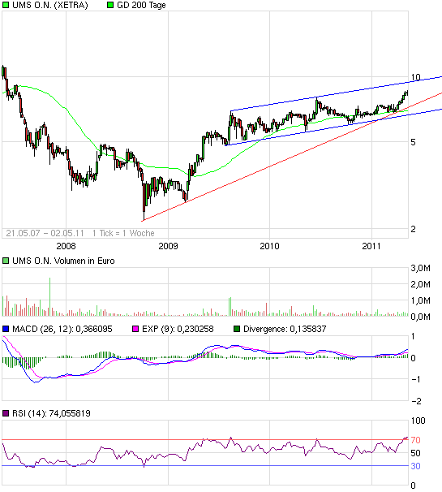
Task: Click the 1,0M volume axis label
Action: tap(421, 301)
